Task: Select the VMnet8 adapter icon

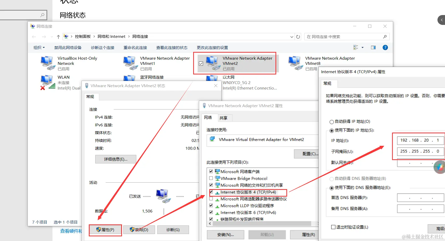Action: pyautogui.click(x=295, y=63)
